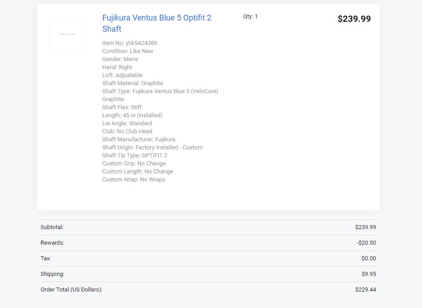Open the Fujikura Ventus Blue 5 Optifit 2 Shaft link
422x308 pixels.
[x=156, y=23]
